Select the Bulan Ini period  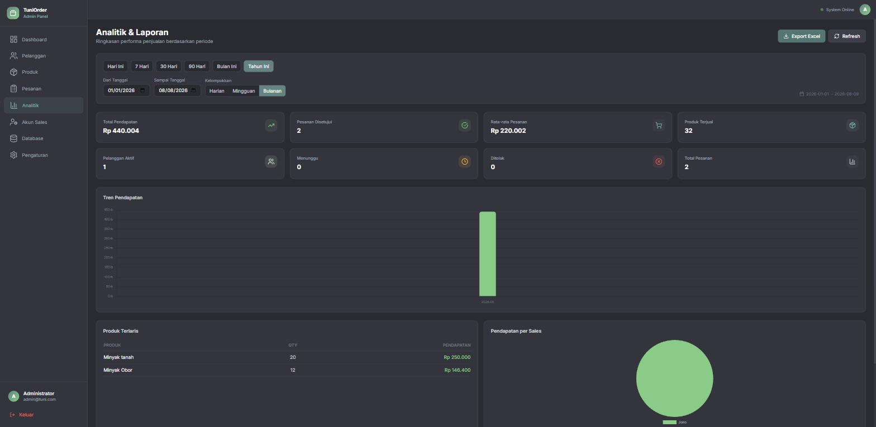point(227,66)
